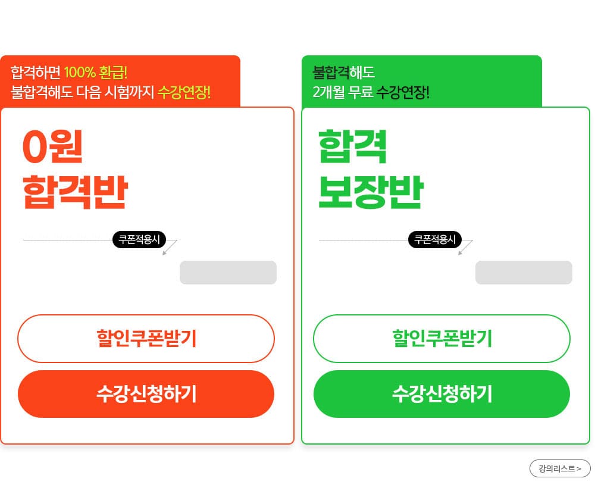Select the gray price box in 0원 합격반
595x494 pixels.
228,272
